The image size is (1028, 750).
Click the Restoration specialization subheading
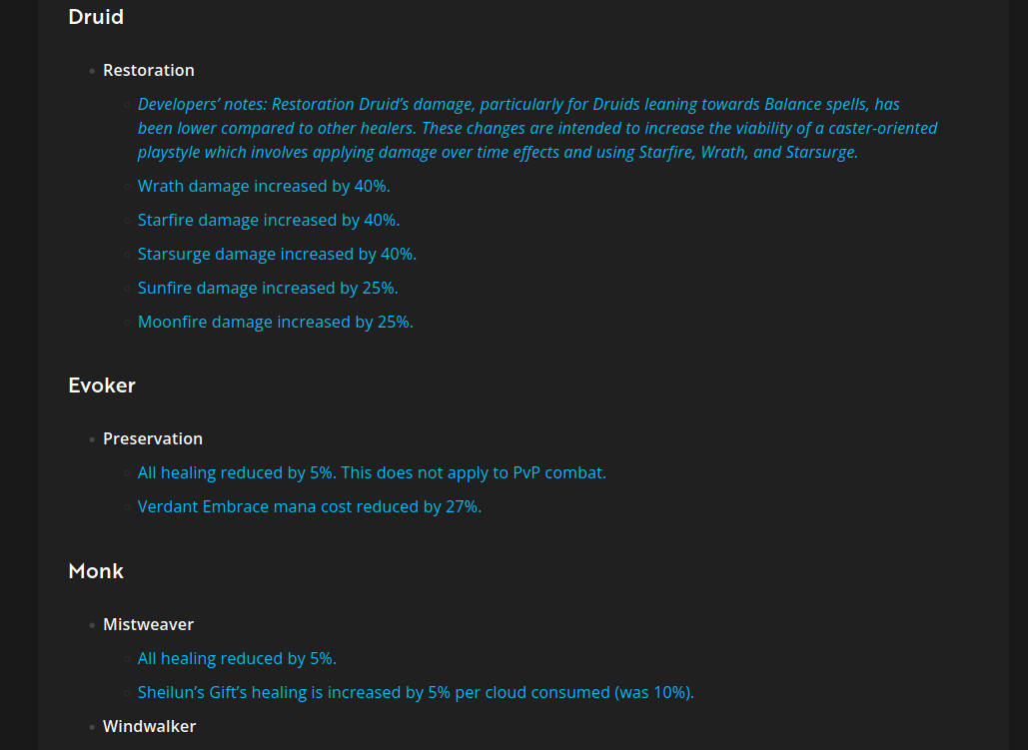(148, 71)
